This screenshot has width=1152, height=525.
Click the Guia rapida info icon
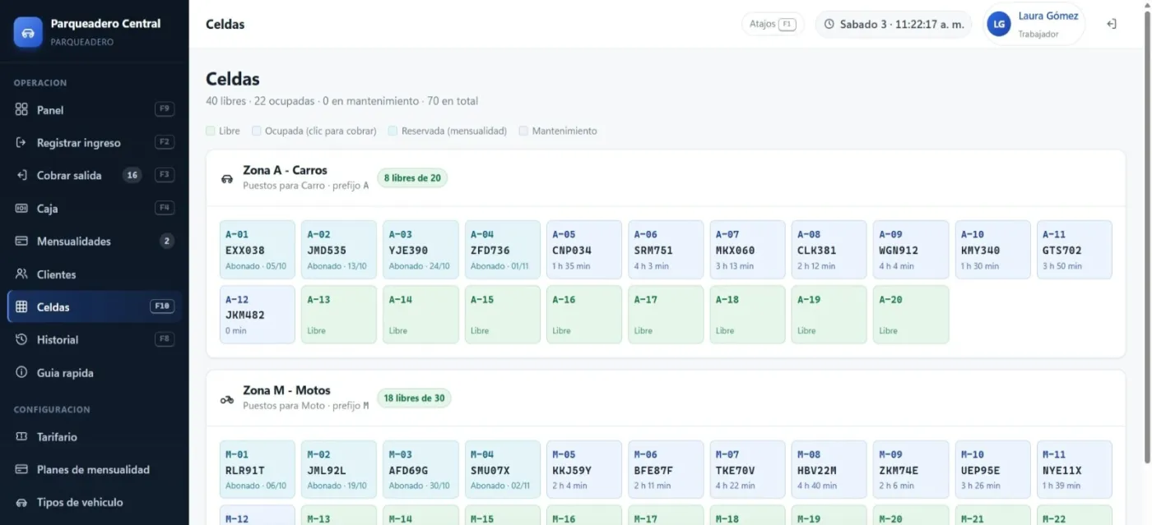21,373
